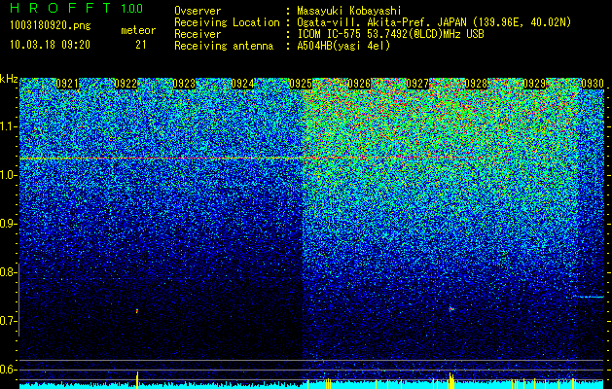Click the 0923 time marker

pos(184,84)
